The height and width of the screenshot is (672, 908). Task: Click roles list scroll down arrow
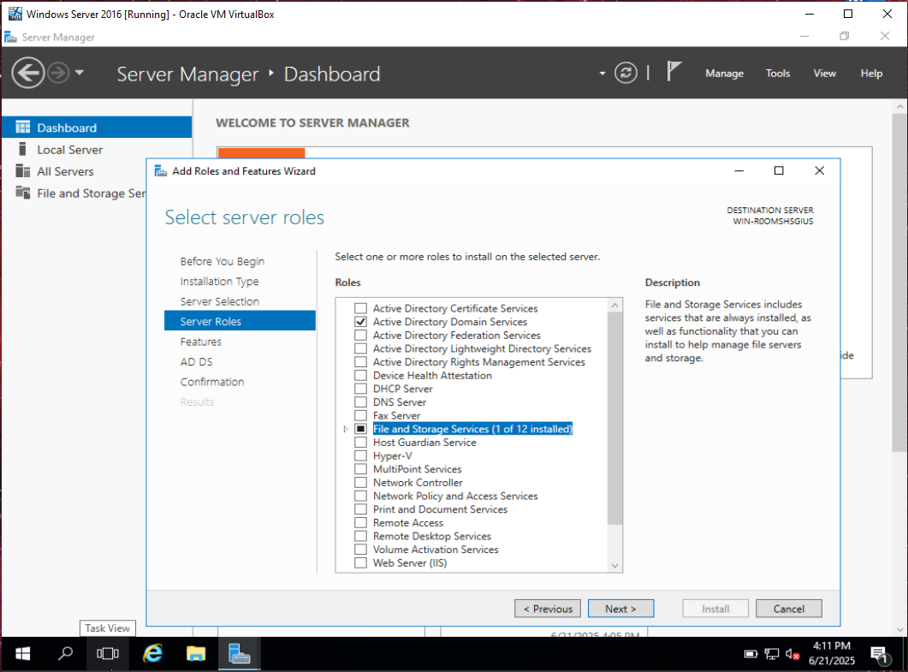pos(615,565)
